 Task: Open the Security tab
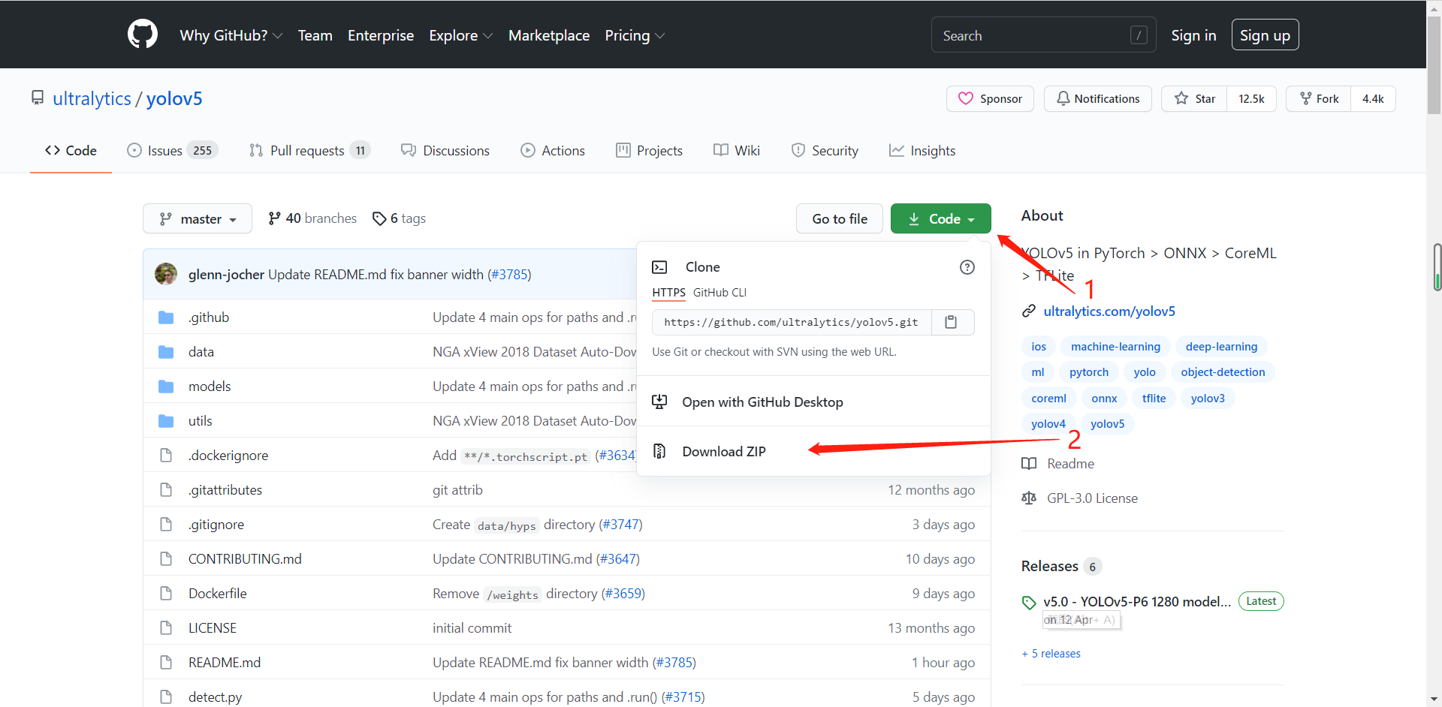825,151
